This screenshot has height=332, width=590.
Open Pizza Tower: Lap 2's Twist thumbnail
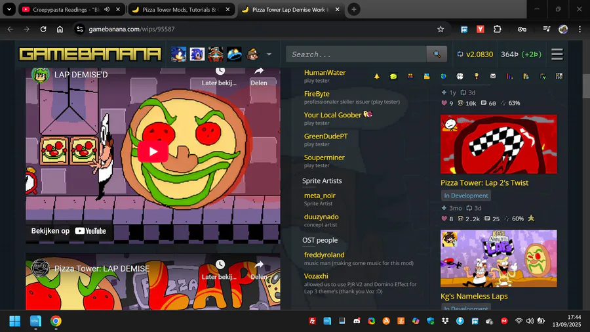coord(499,144)
